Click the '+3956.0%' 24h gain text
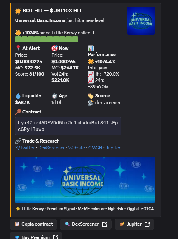The image size is (178, 239). point(98,87)
